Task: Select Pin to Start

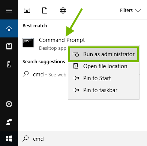Action: click(103, 78)
